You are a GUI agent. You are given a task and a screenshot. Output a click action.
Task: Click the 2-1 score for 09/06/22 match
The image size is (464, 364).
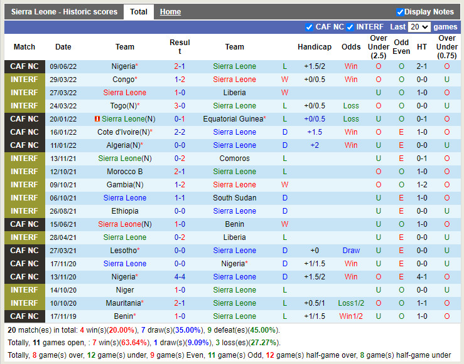pos(180,66)
